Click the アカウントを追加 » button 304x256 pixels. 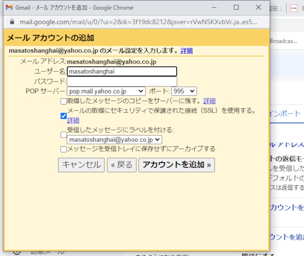click(176, 165)
